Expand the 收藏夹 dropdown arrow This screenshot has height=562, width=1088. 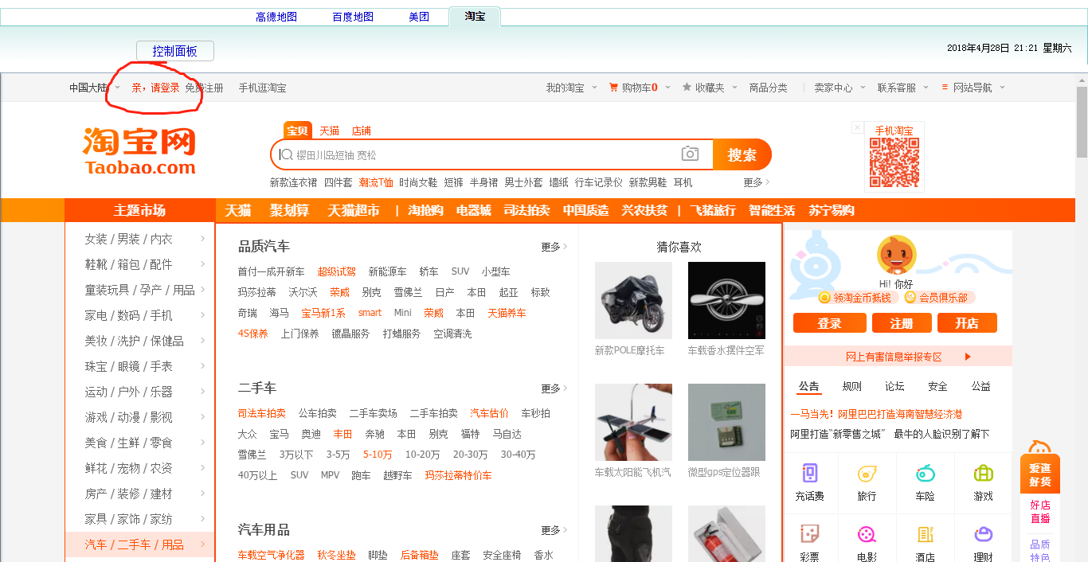tap(734, 88)
